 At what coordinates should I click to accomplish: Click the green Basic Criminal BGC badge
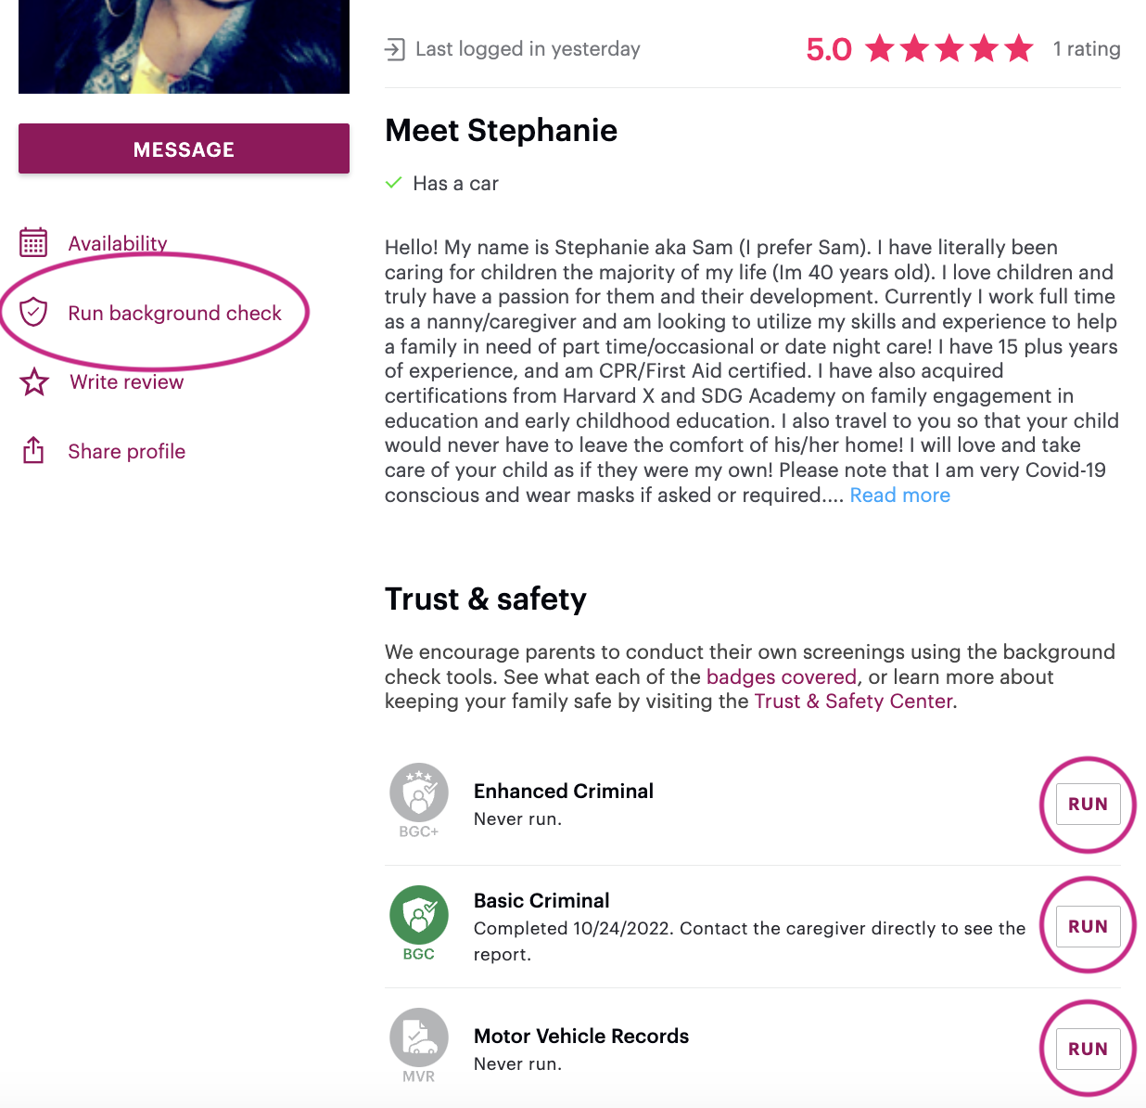[x=419, y=916]
